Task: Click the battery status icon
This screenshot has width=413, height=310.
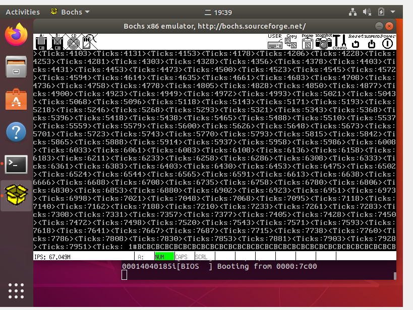Action: point(381,12)
